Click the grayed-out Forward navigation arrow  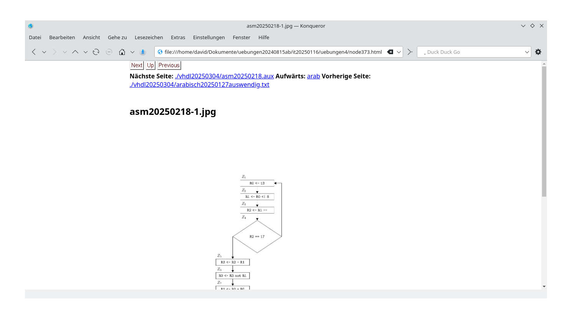(54, 51)
